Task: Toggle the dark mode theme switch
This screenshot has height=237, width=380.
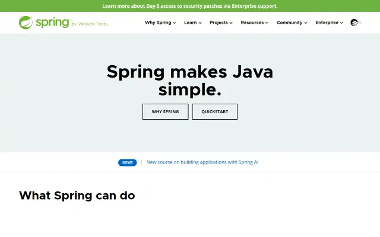Action: [356, 23]
